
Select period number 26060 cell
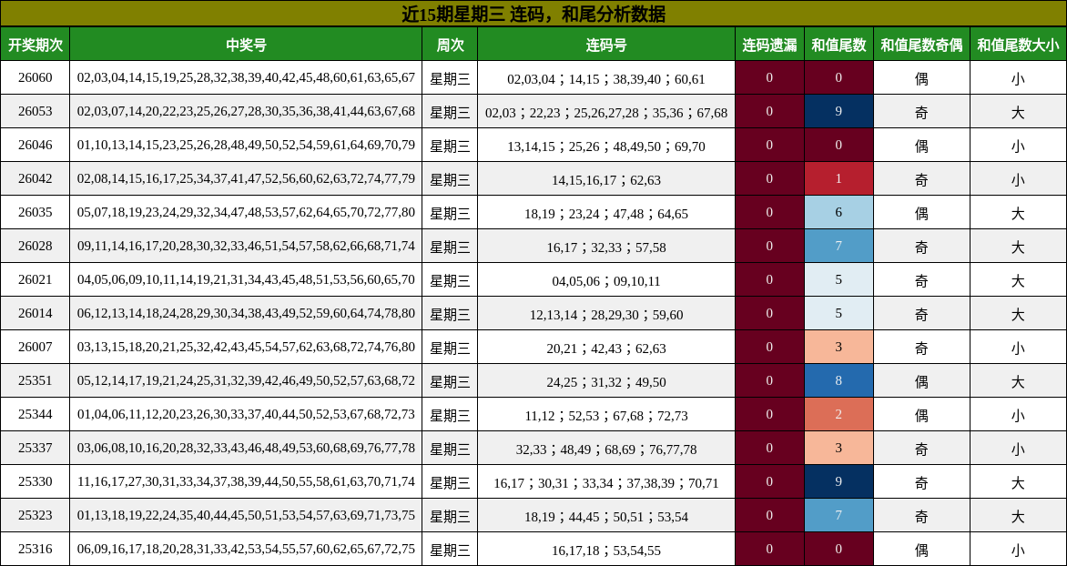37,77
